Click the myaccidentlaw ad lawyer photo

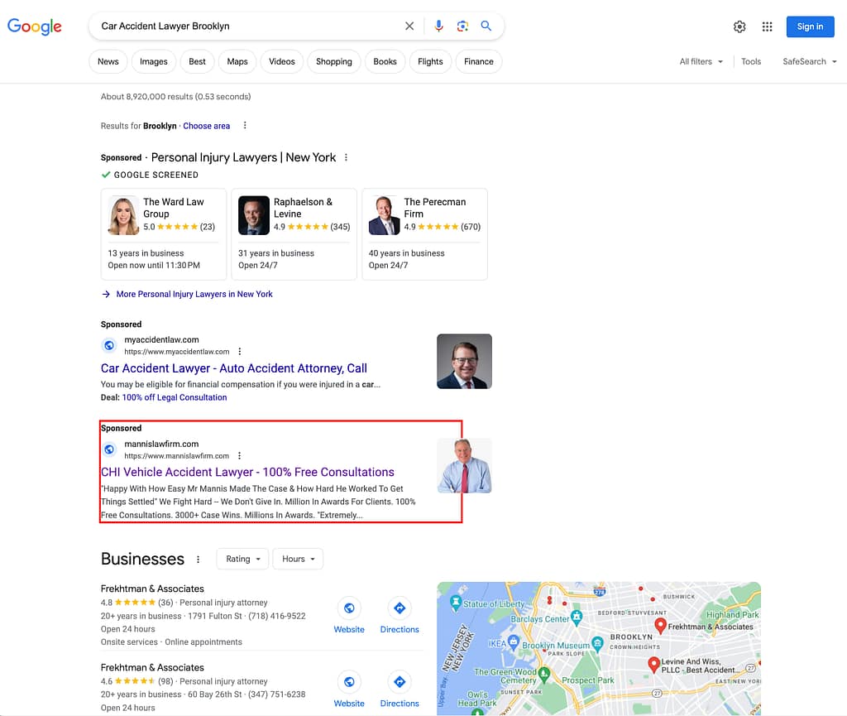[464, 361]
